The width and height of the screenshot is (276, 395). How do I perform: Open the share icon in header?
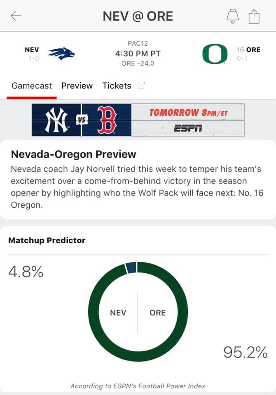pos(254,16)
